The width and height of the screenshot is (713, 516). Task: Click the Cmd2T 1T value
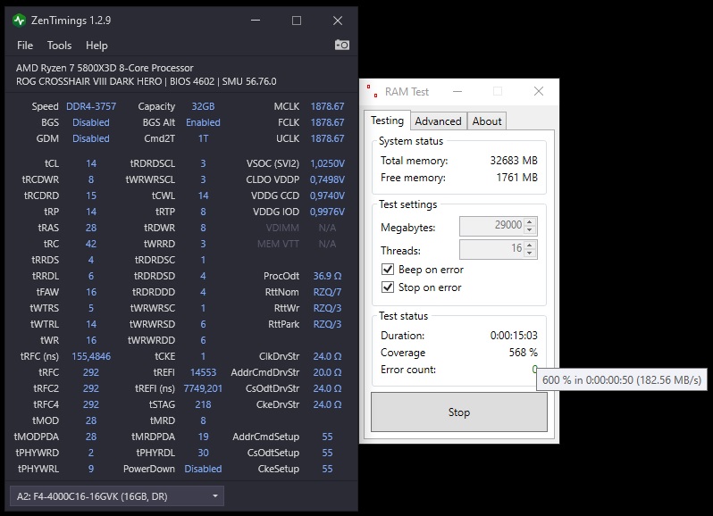(203, 138)
